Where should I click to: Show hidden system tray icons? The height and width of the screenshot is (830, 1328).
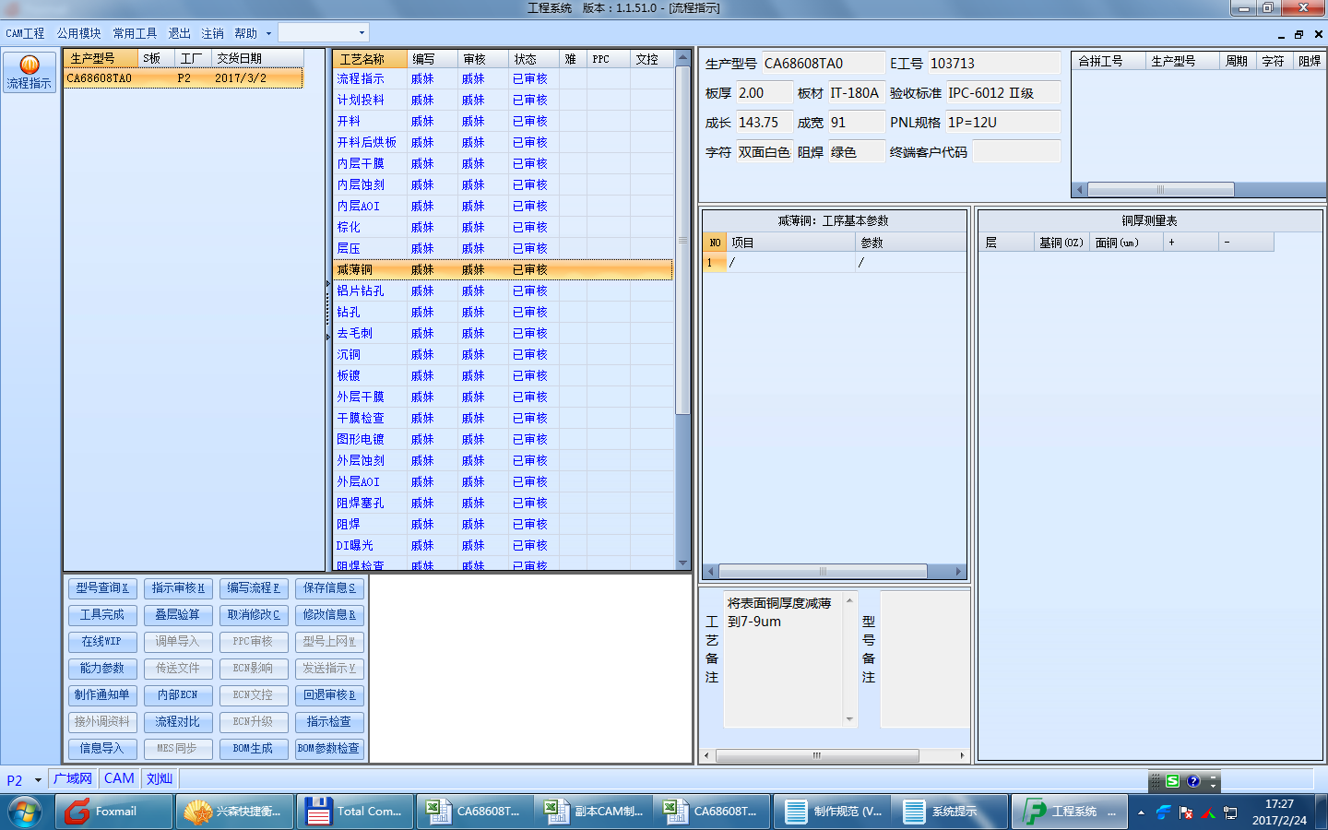point(1141,812)
